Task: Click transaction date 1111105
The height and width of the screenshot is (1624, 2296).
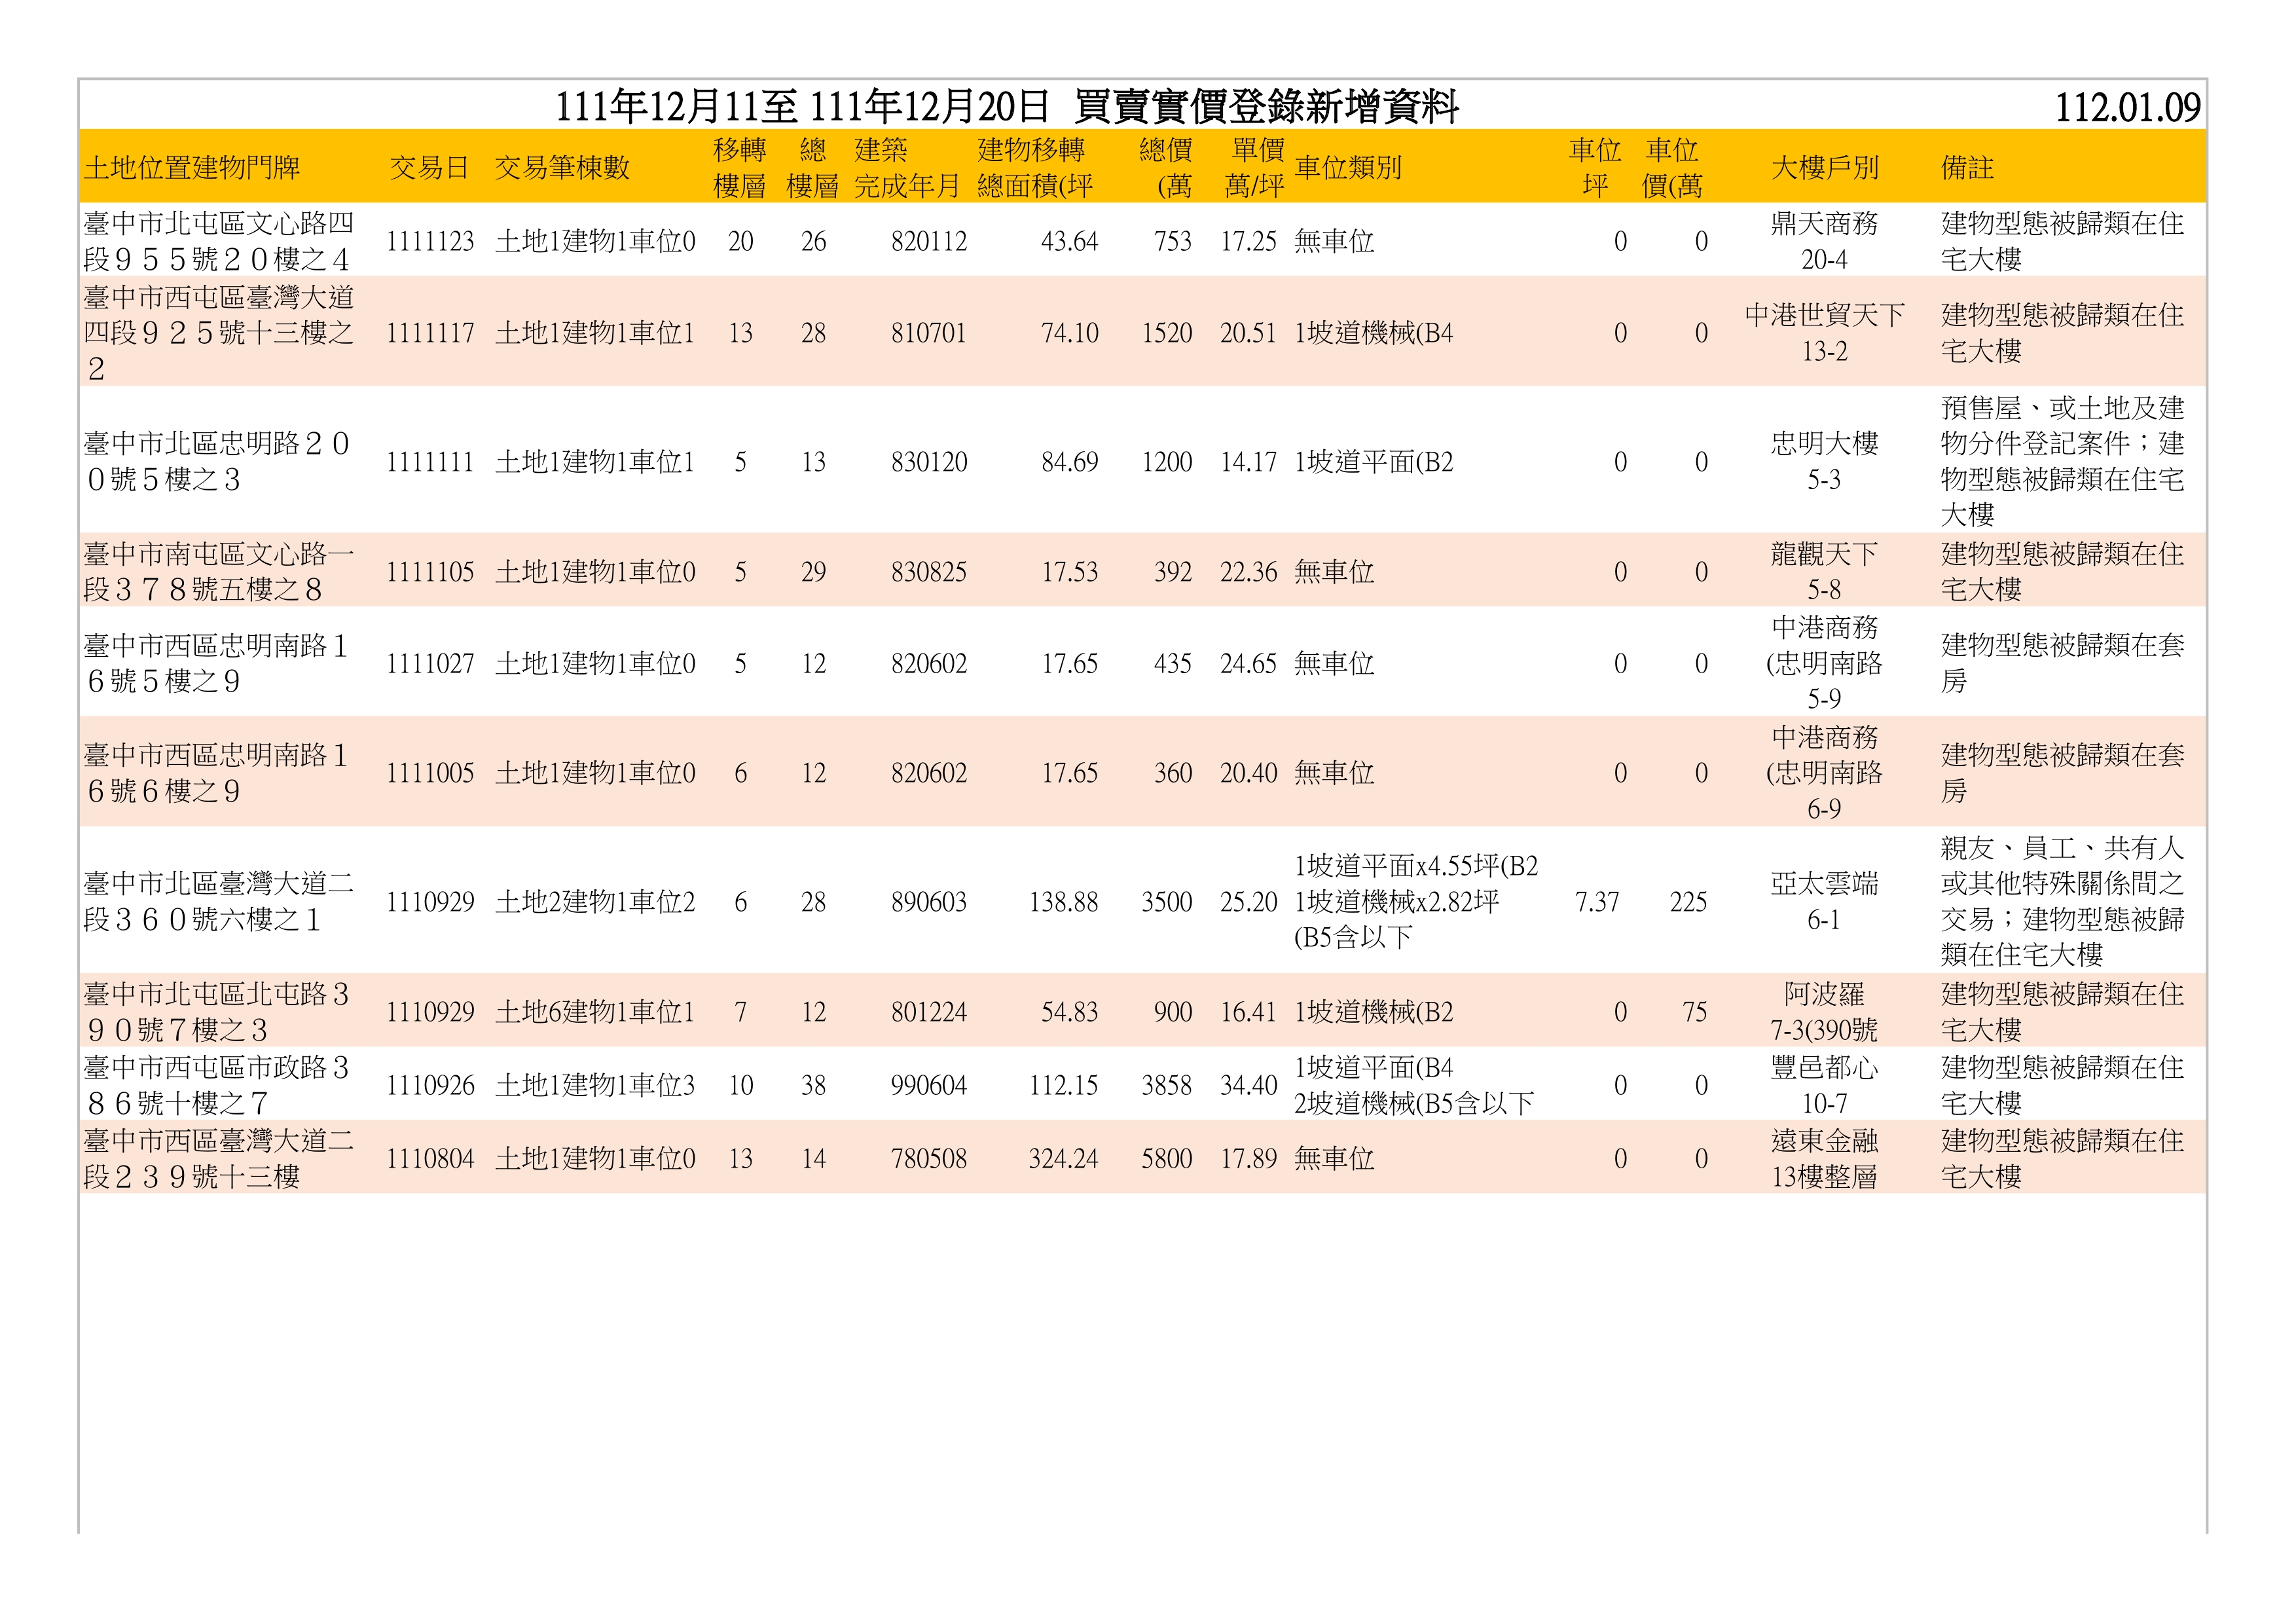Action: pos(430,572)
